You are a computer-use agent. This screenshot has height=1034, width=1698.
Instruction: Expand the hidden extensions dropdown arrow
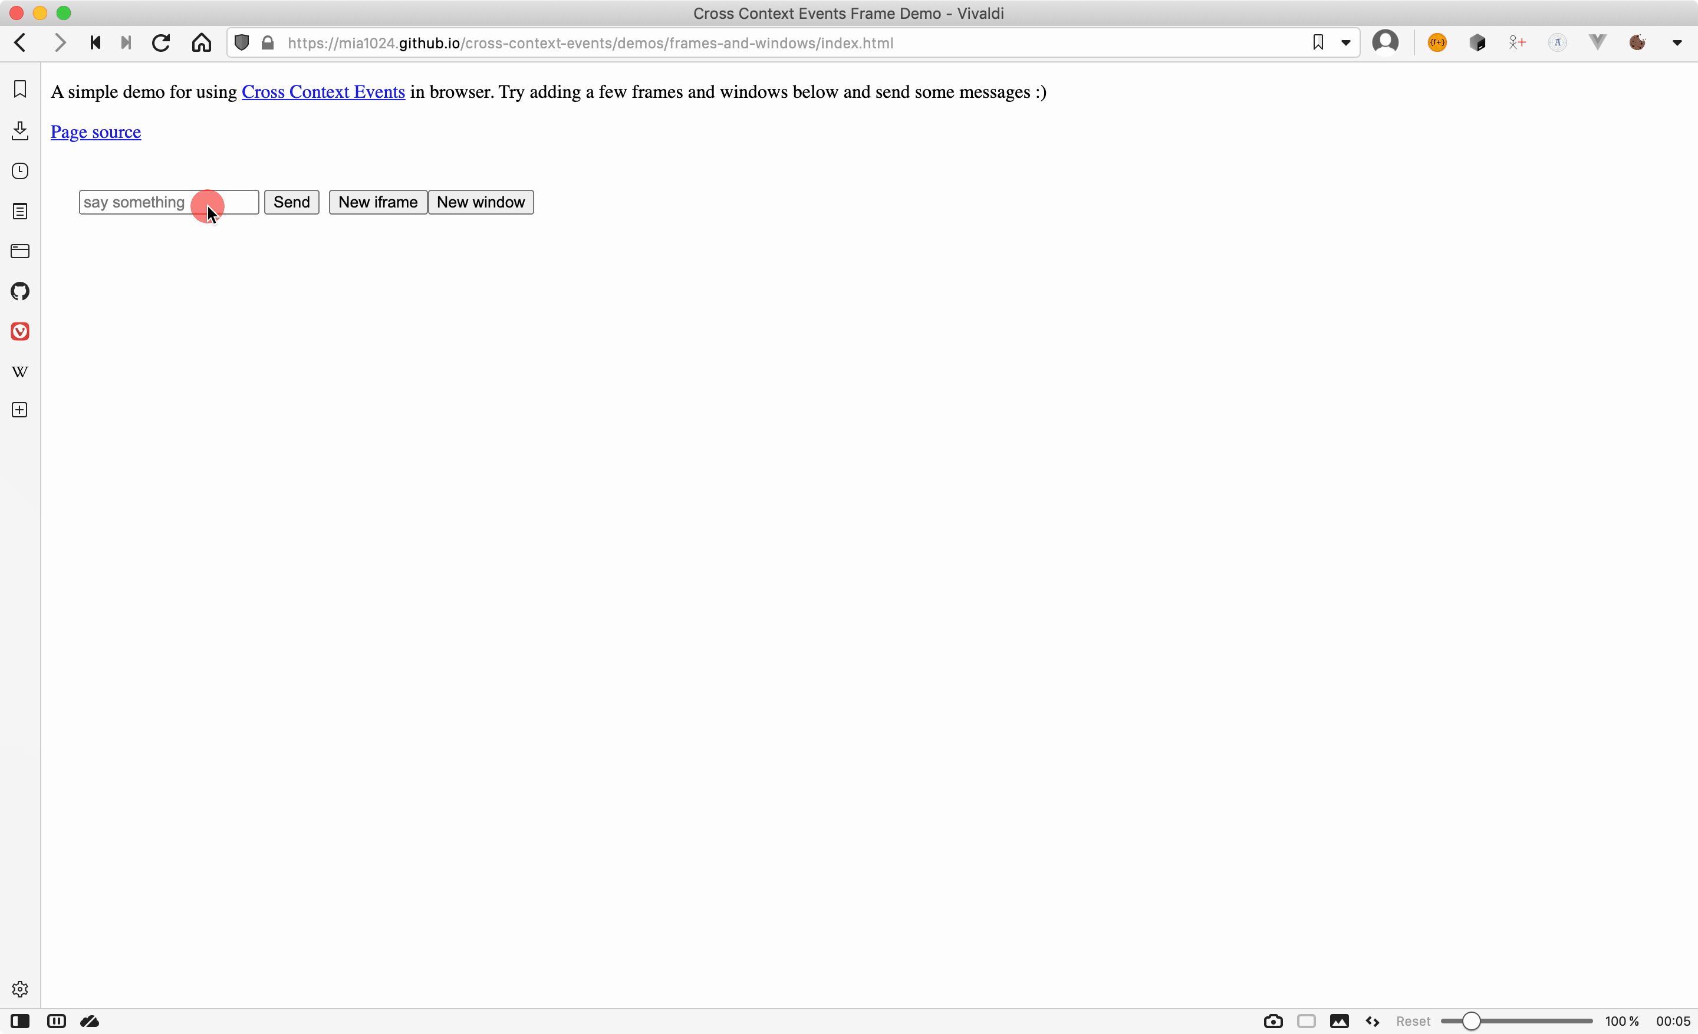tap(1677, 42)
